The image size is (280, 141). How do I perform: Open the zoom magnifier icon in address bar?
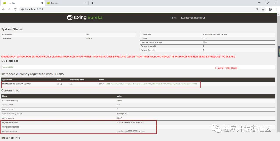pos(257,9)
